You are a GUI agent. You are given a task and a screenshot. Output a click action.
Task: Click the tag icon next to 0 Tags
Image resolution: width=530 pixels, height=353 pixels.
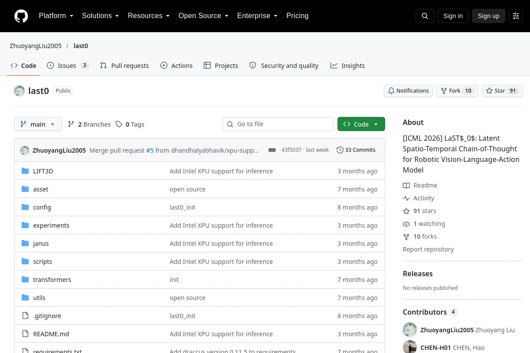point(119,124)
